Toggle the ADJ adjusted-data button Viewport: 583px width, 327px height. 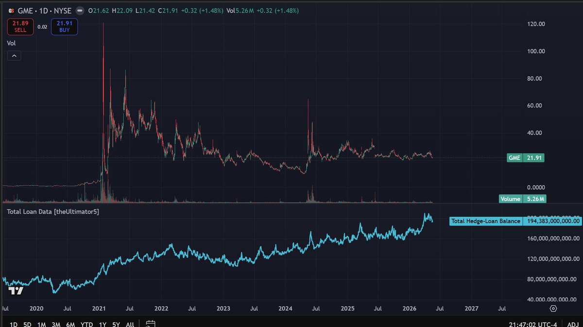[572, 324]
